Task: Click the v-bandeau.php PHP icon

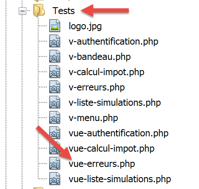Action: tap(55, 56)
